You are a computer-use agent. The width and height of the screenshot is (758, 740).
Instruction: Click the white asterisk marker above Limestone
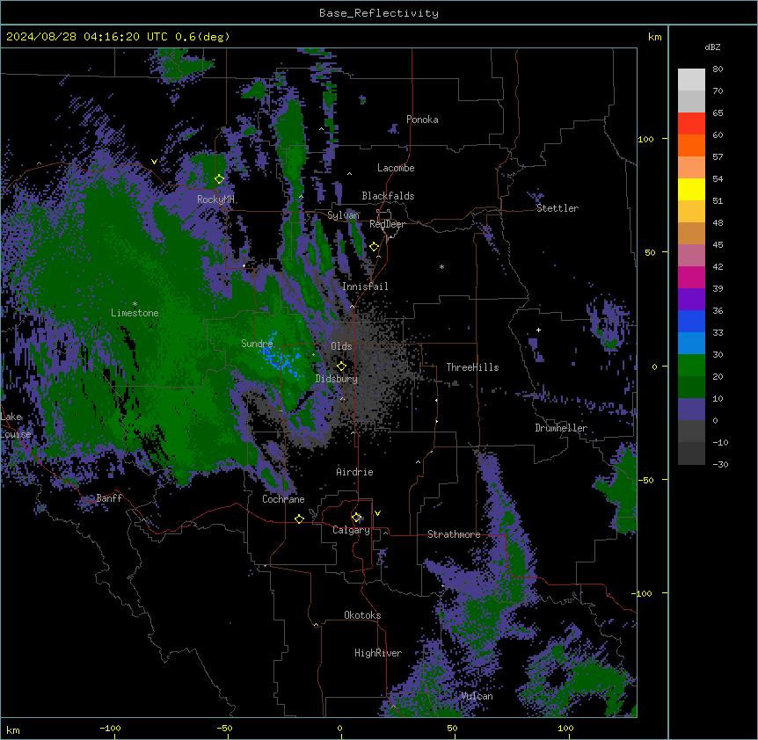(x=135, y=304)
